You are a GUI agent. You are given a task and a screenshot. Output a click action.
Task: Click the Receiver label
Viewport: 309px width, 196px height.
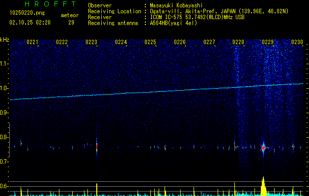(x=100, y=17)
